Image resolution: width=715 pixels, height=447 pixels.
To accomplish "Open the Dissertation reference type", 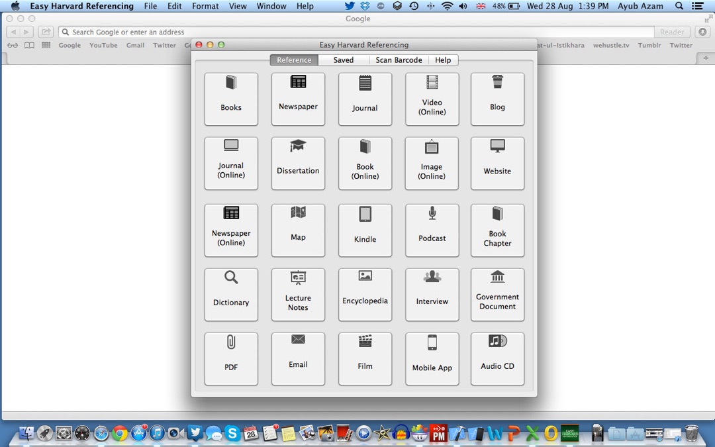I will pos(298,163).
